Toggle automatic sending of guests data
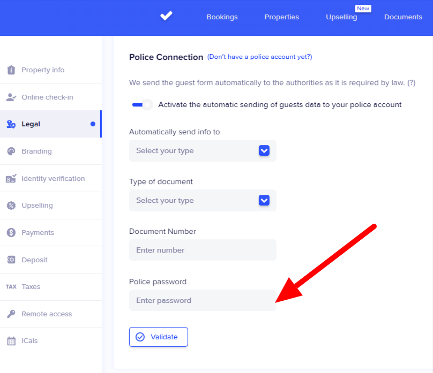The width and height of the screenshot is (433, 373). (x=143, y=105)
